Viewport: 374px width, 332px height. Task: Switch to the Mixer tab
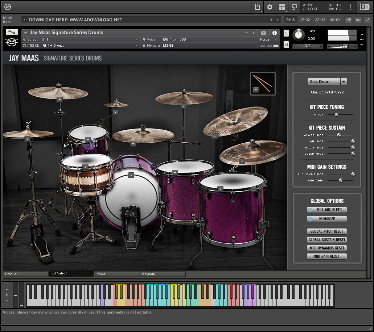point(117,274)
